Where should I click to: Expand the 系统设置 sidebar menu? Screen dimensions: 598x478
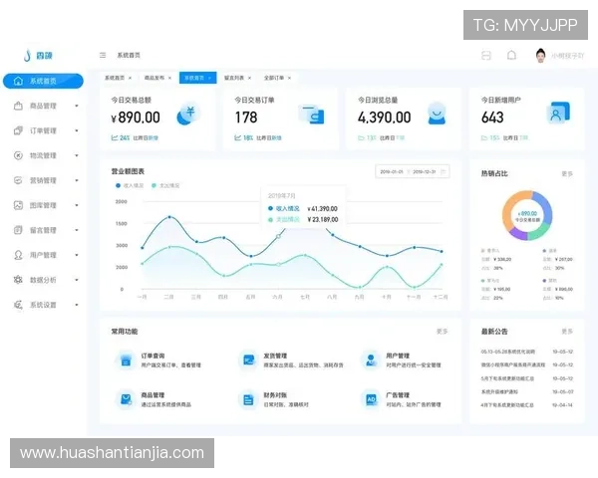coord(43,305)
